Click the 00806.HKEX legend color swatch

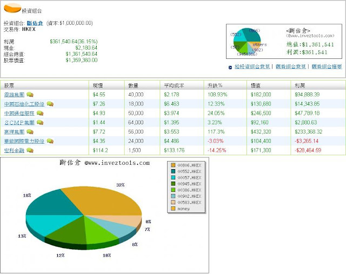[173, 165]
